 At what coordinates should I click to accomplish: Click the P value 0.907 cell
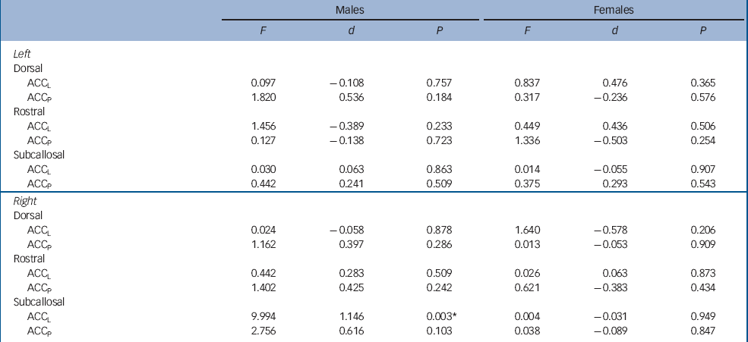tap(704, 170)
